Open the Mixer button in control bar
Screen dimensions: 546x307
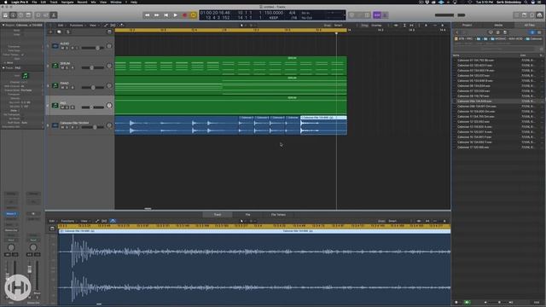(x=46, y=15)
